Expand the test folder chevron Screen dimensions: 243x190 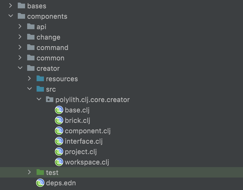[30, 172]
